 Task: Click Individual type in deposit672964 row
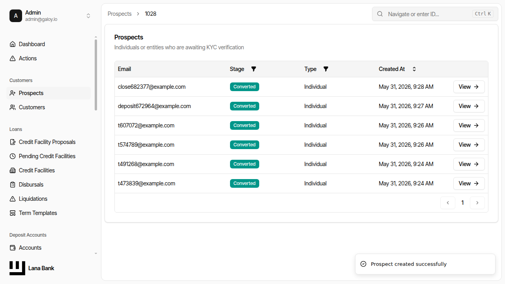[315, 106]
